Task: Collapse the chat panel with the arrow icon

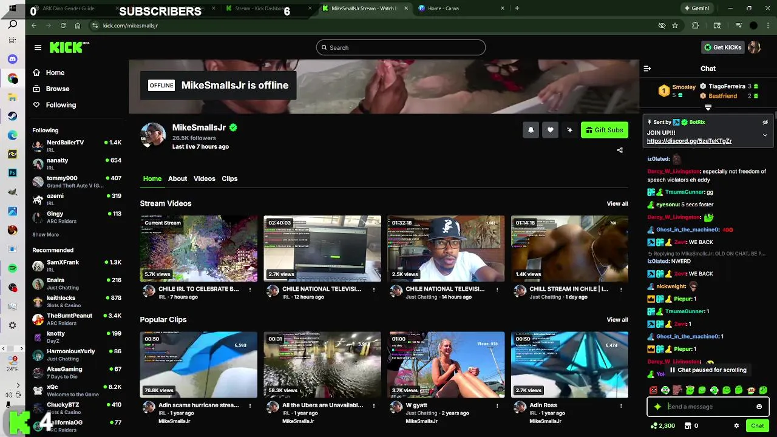Action: click(x=647, y=69)
